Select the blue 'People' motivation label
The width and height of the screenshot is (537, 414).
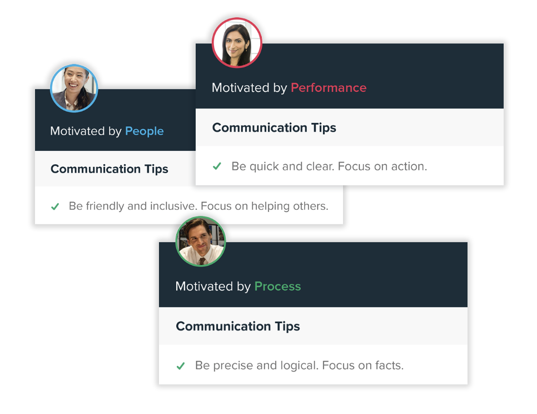pyautogui.click(x=144, y=131)
